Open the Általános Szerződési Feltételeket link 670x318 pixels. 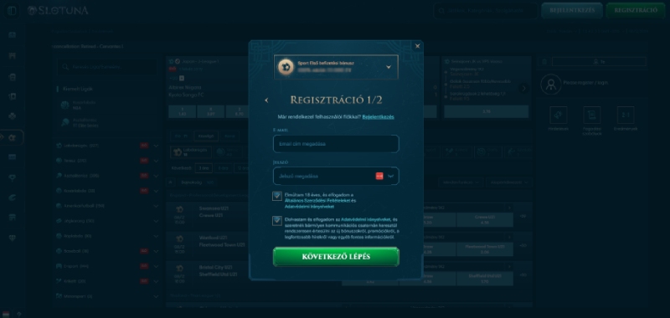pos(318,200)
